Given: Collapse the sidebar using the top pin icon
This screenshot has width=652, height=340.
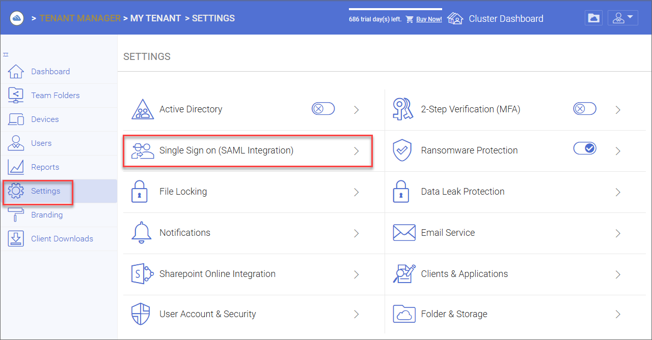Looking at the screenshot, I should pos(6,54).
